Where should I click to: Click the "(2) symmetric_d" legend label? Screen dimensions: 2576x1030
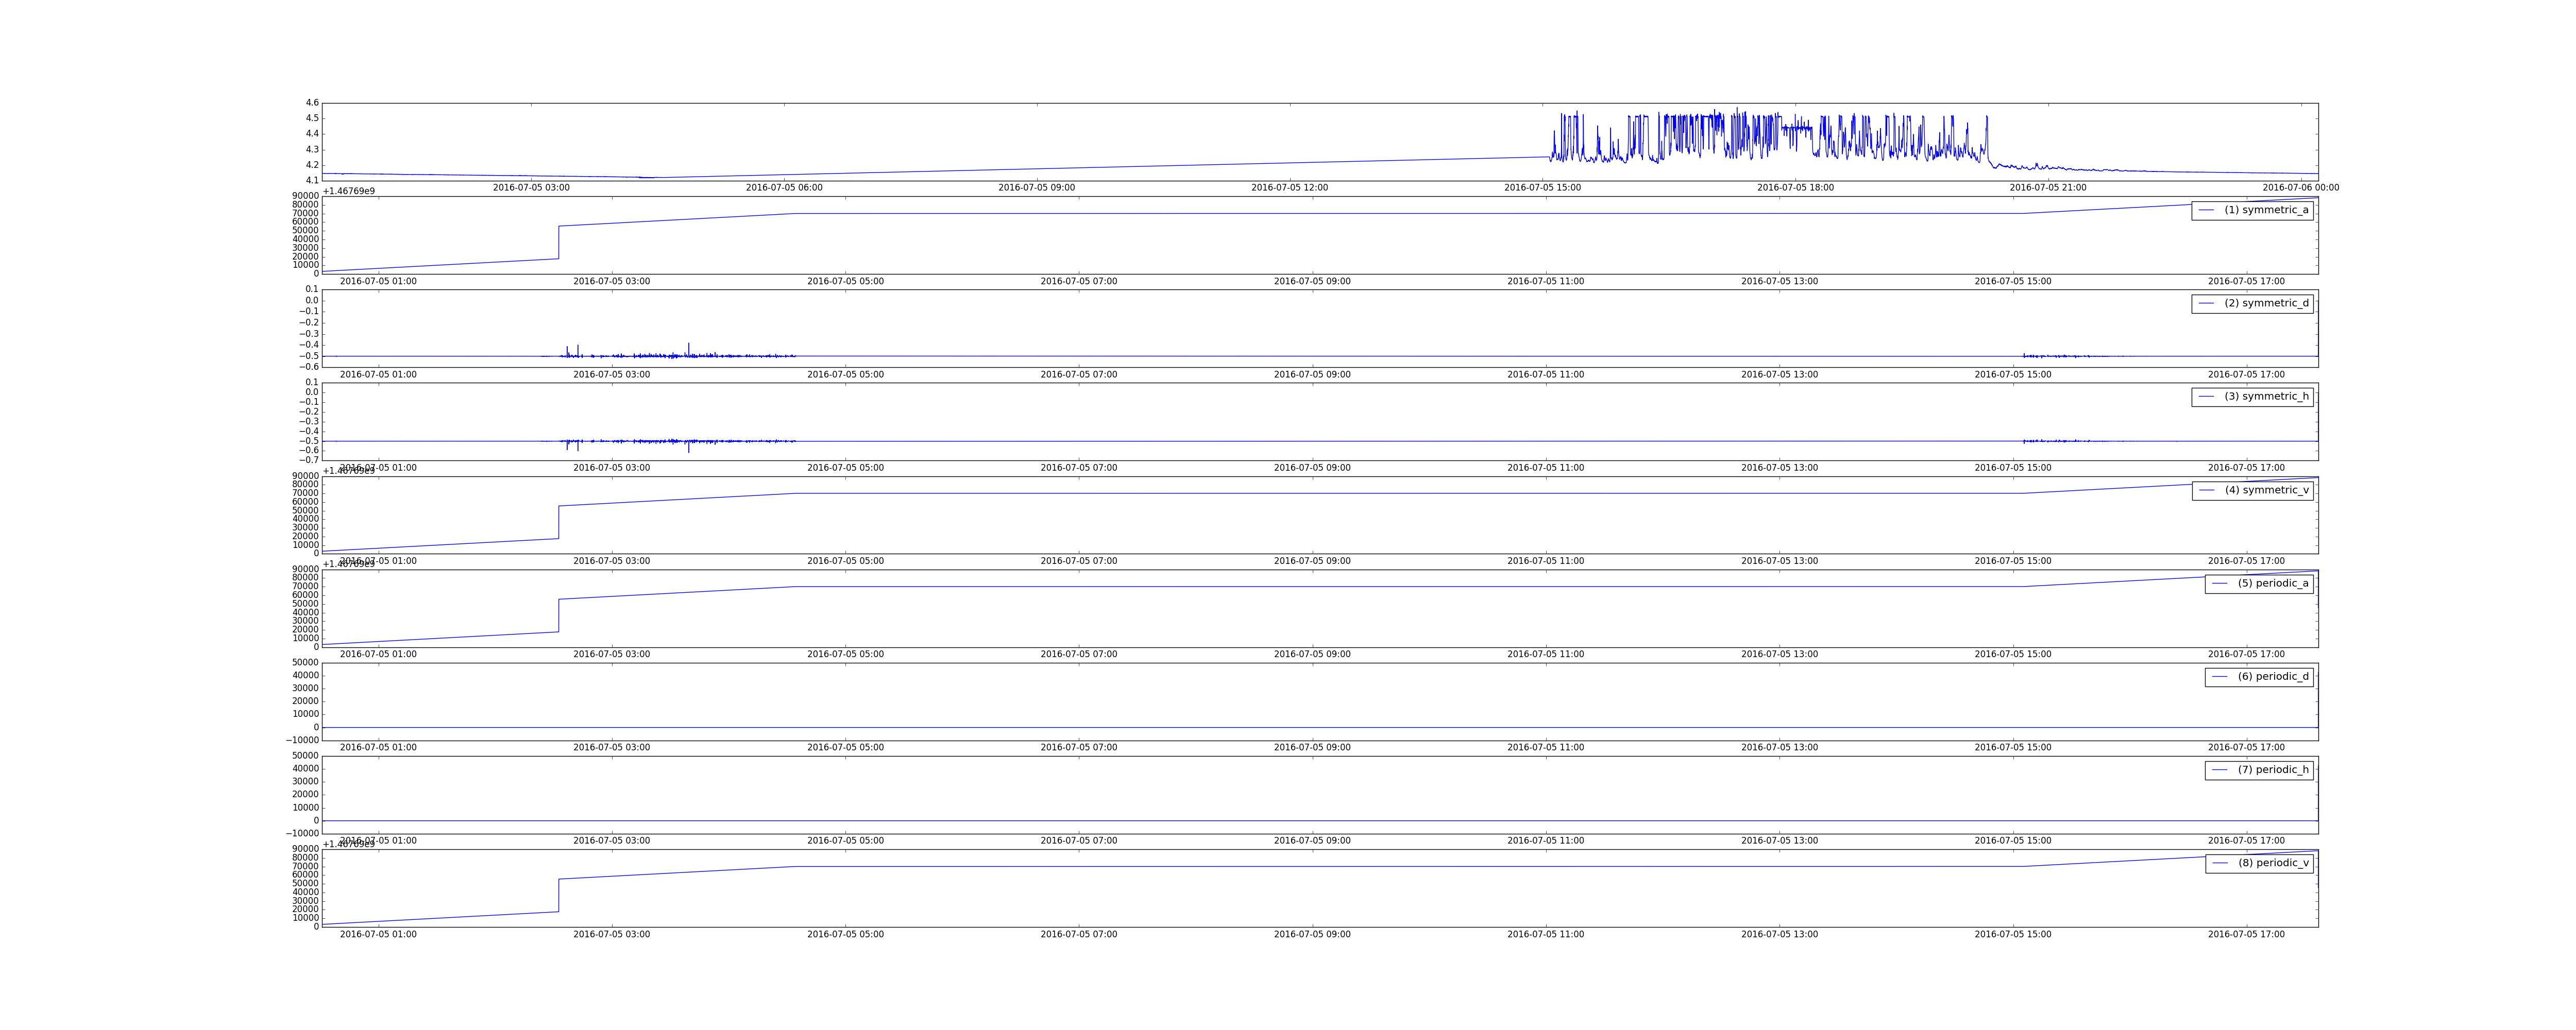click(2266, 303)
